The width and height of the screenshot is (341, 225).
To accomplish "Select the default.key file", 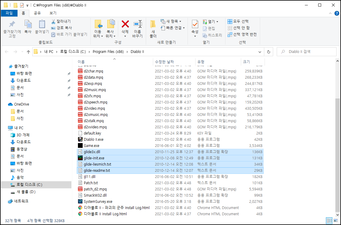I will [x=171, y=133].
